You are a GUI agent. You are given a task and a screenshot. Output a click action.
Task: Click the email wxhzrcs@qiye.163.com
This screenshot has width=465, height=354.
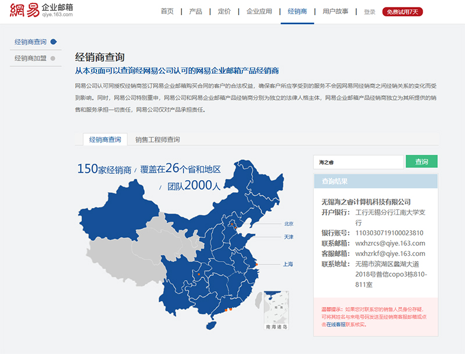pyautogui.click(x=390, y=243)
